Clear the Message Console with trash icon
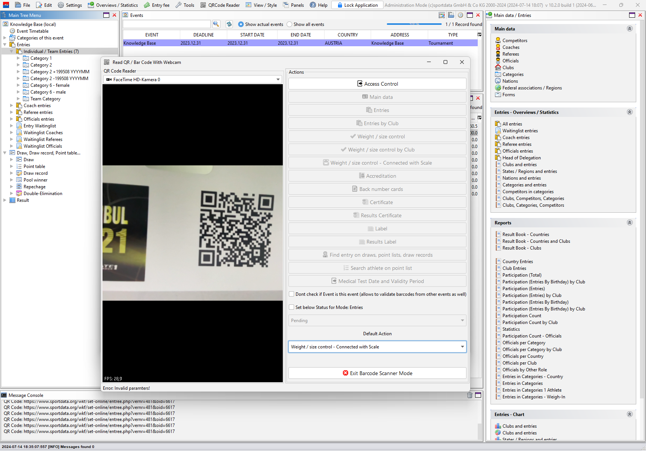 point(469,395)
